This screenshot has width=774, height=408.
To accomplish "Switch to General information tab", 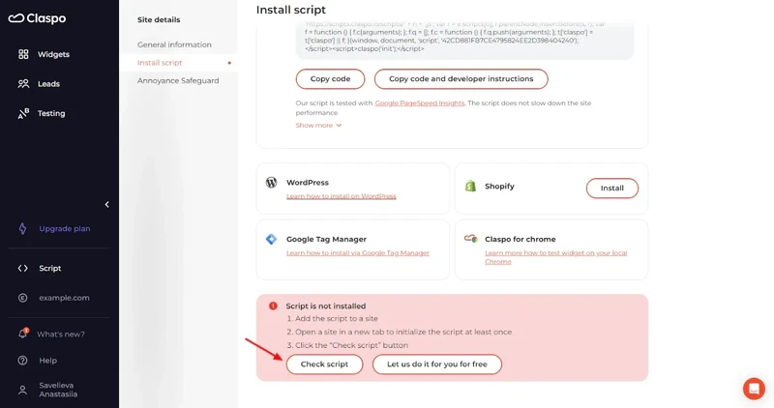I will pyautogui.click(x=174, y=44).
